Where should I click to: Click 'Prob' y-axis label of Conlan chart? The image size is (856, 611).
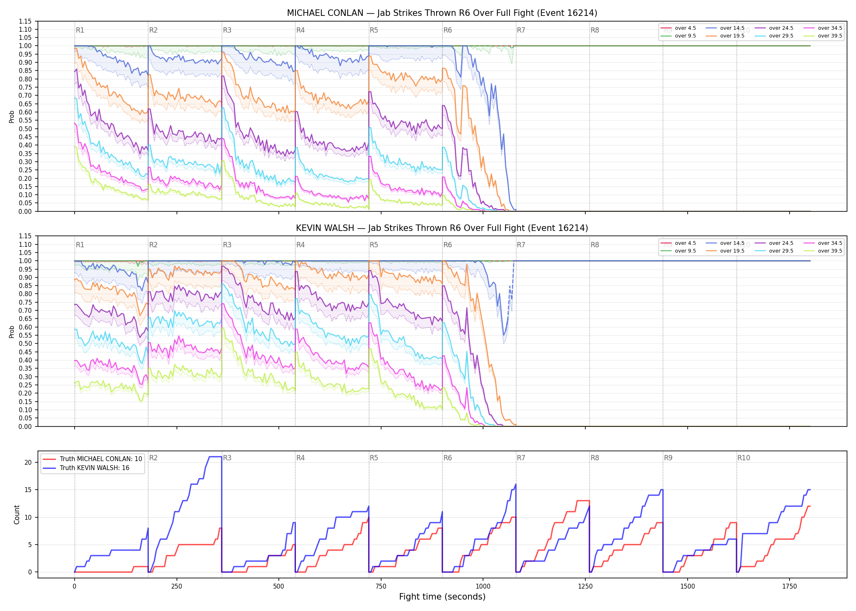12,117
